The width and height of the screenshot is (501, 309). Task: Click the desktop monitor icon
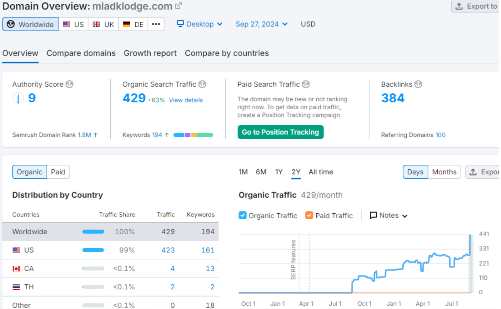point(180,24)
